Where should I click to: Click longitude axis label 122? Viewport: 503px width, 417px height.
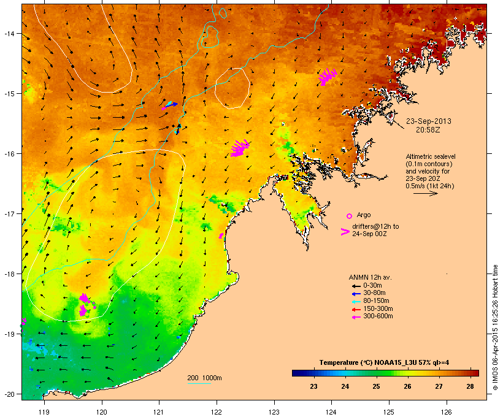pyautogui.click(x=217, y=412)
